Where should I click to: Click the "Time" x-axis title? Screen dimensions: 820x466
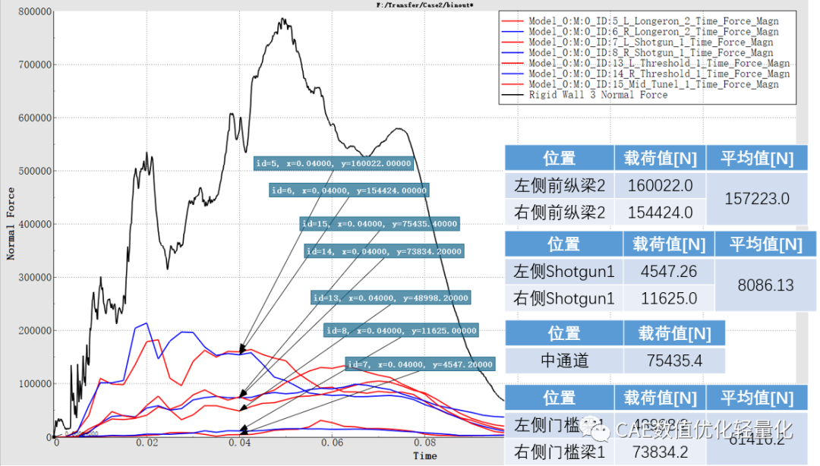coord(424,456)
